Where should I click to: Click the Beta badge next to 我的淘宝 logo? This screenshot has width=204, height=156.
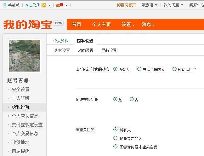coord(58,23)
